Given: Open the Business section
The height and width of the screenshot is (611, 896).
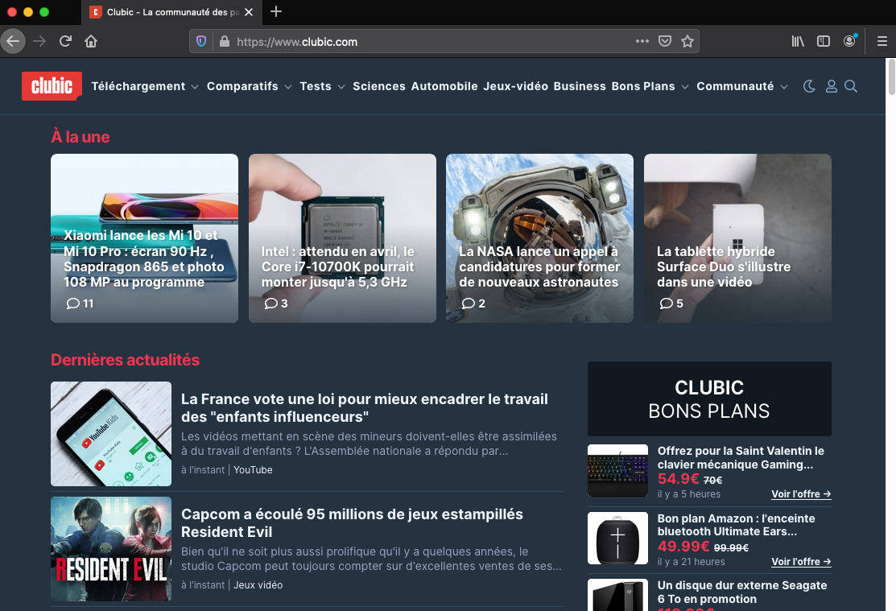Looking at the screenshot, I should tap(580, 86).
